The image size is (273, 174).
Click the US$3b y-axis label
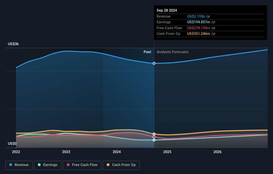pos(13,44)
